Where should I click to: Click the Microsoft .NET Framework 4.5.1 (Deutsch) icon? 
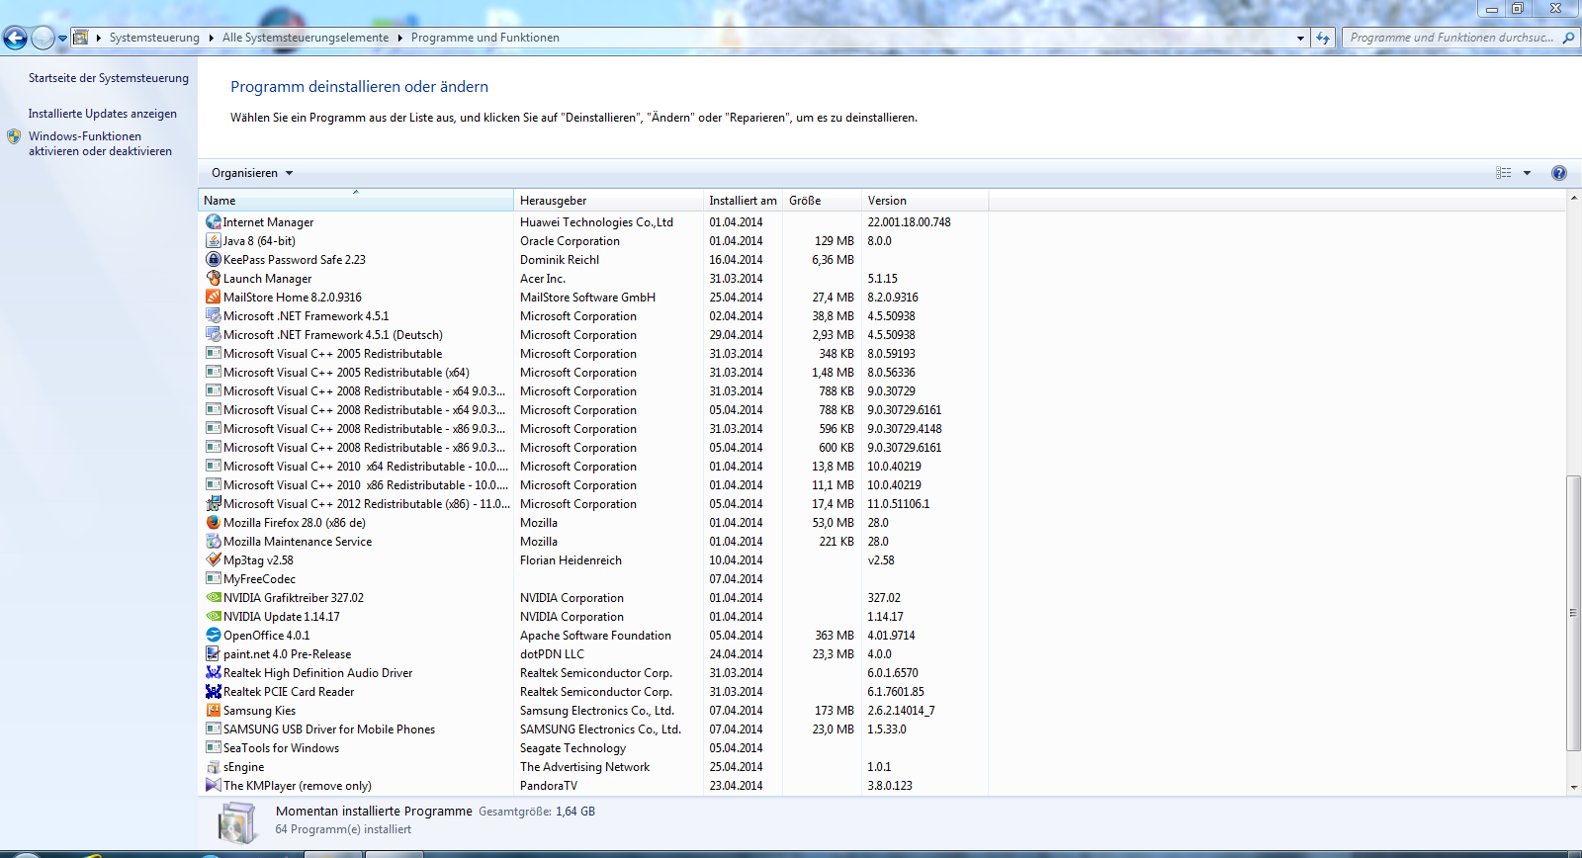(213, 335)
